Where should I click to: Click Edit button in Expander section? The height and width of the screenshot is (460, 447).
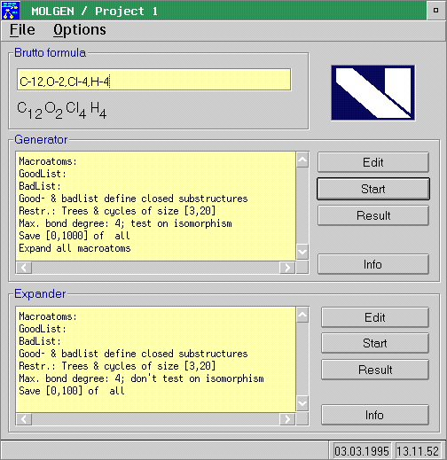point(375,317)
